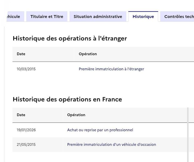
Task: Open the partially visible Contrôles tech tab
Action: click(x=177, y=16)
